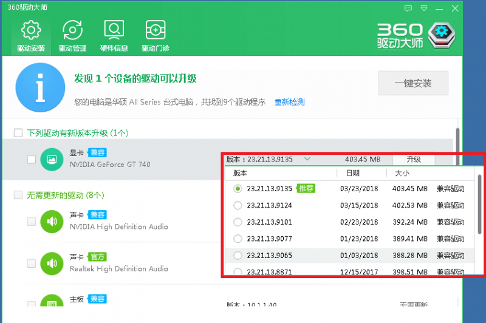Click 兼容驱动 label in the 23.21.13.9124 row
This screenshot has width=486, height=323.
coord(450,205)
